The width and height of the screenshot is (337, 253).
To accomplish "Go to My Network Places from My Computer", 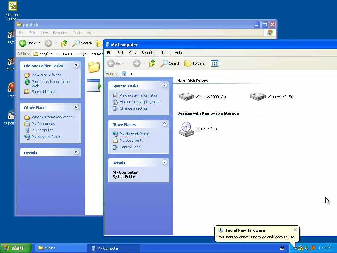I will click(x=135, y=134).
